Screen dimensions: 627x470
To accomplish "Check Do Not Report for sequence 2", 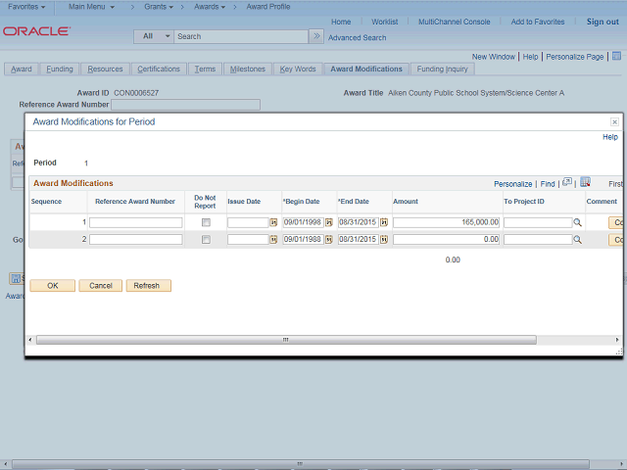I will 206,240.
